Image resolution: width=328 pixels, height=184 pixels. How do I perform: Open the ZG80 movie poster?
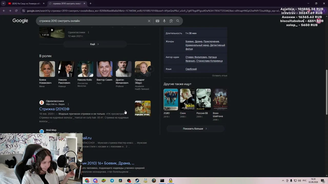(171, 99)
